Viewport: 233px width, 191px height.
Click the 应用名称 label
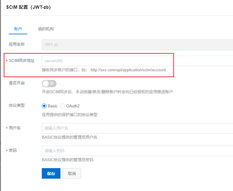point(17,44)
